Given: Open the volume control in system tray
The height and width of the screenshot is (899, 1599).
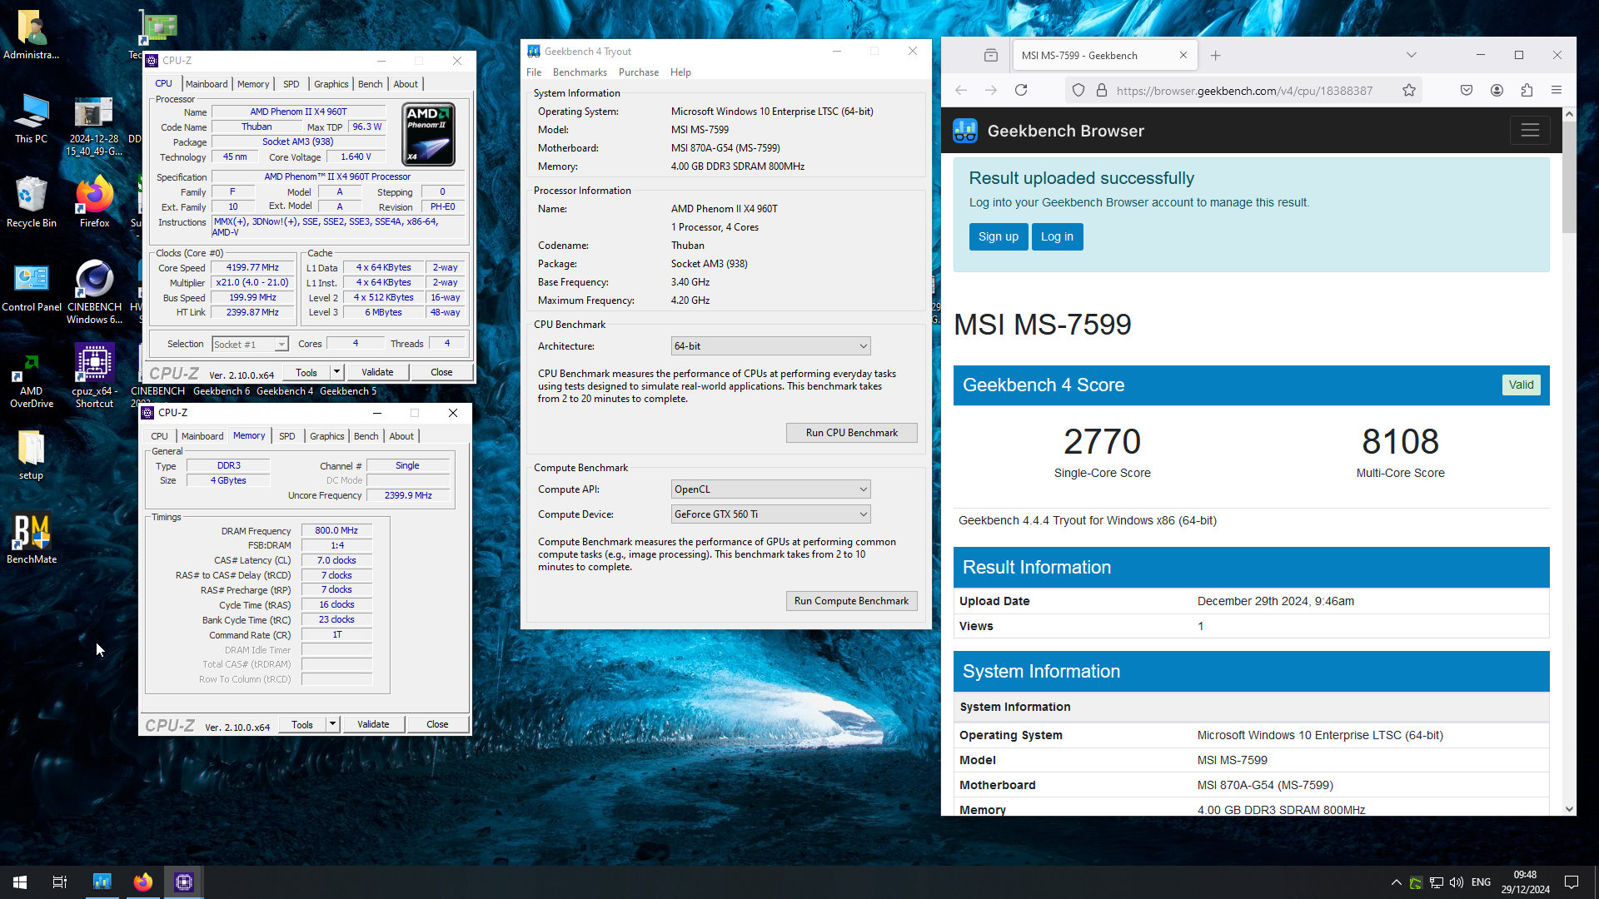Looking at the screenshot, I should pos(1457,882).
